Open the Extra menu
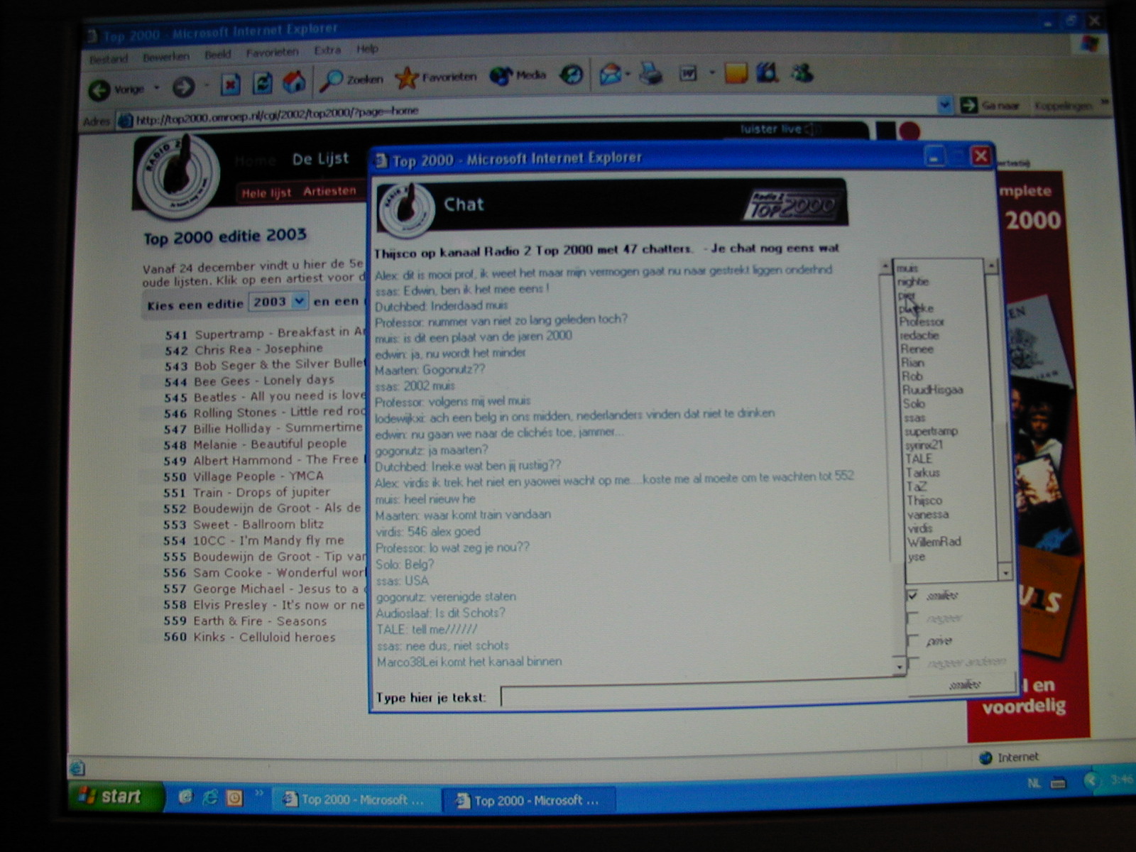Screen dimensions: 1136x852 327,50
